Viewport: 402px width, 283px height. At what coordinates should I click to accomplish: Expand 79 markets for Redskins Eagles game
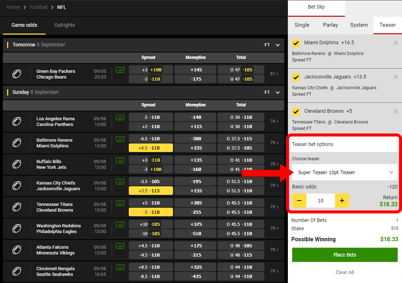pos(274,228)
